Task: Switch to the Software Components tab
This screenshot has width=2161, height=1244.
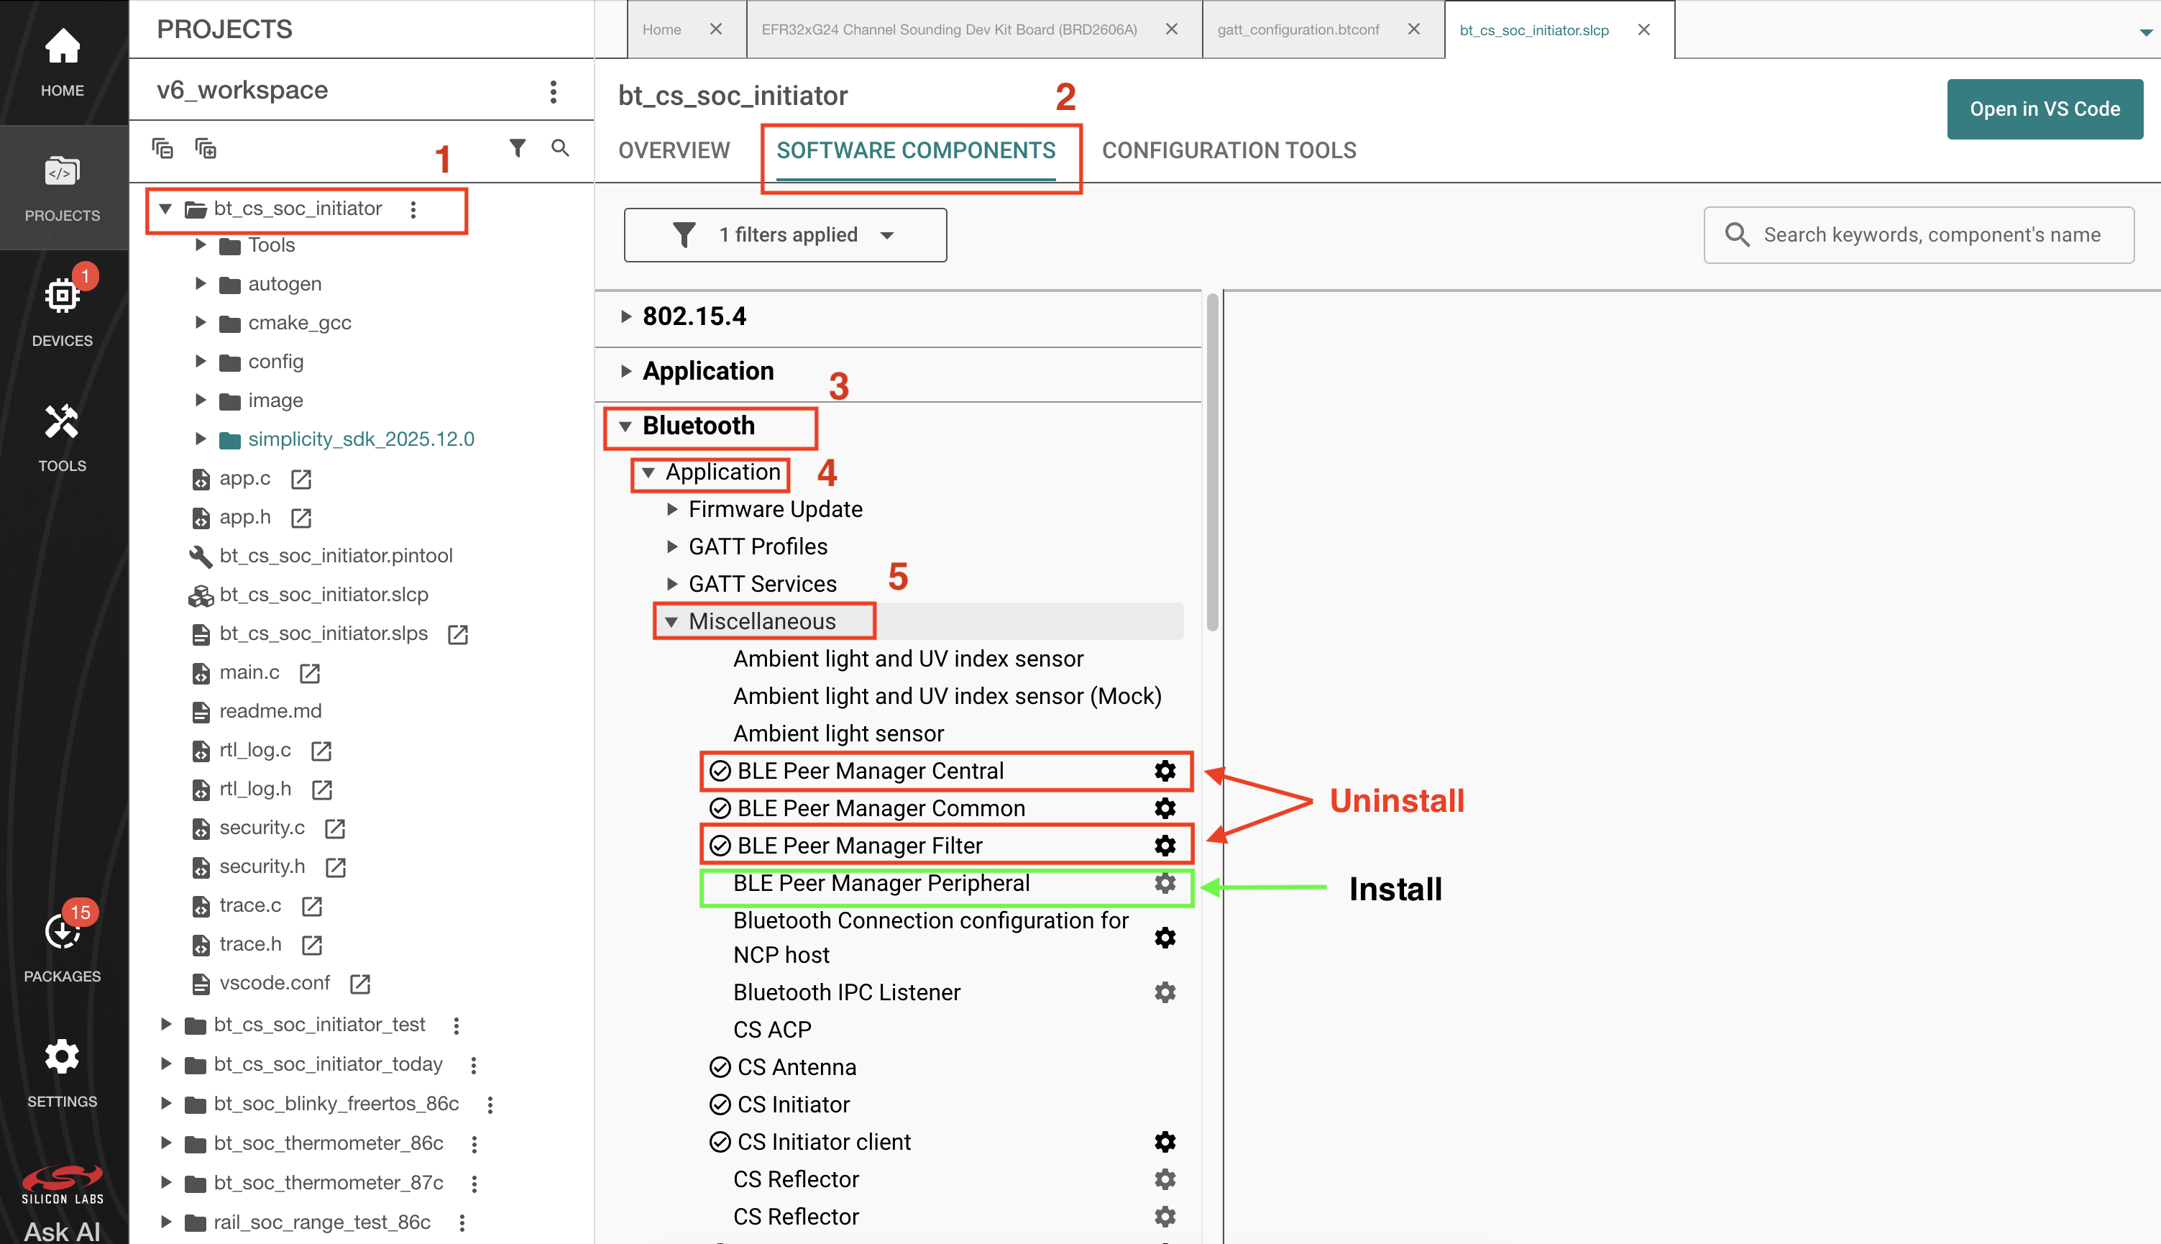Action: click(916, 150)
